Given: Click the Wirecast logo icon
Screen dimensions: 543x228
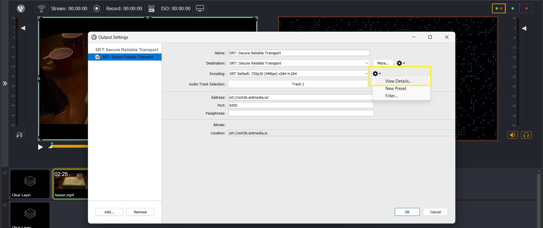Looking at the screenshot, I should click(21, 8).
